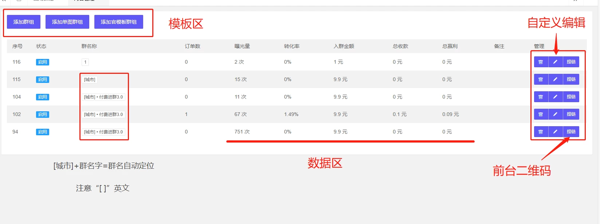Click the 曝光量 column header
600x224 pixels.
pos(242,46)
